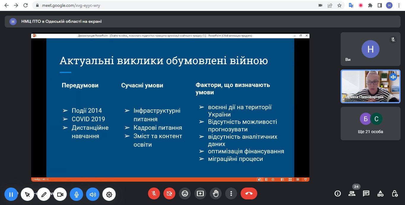This screenshot has width=405, height=205.
Task: Turn on the camera in Meet
Action: point(169,193)
